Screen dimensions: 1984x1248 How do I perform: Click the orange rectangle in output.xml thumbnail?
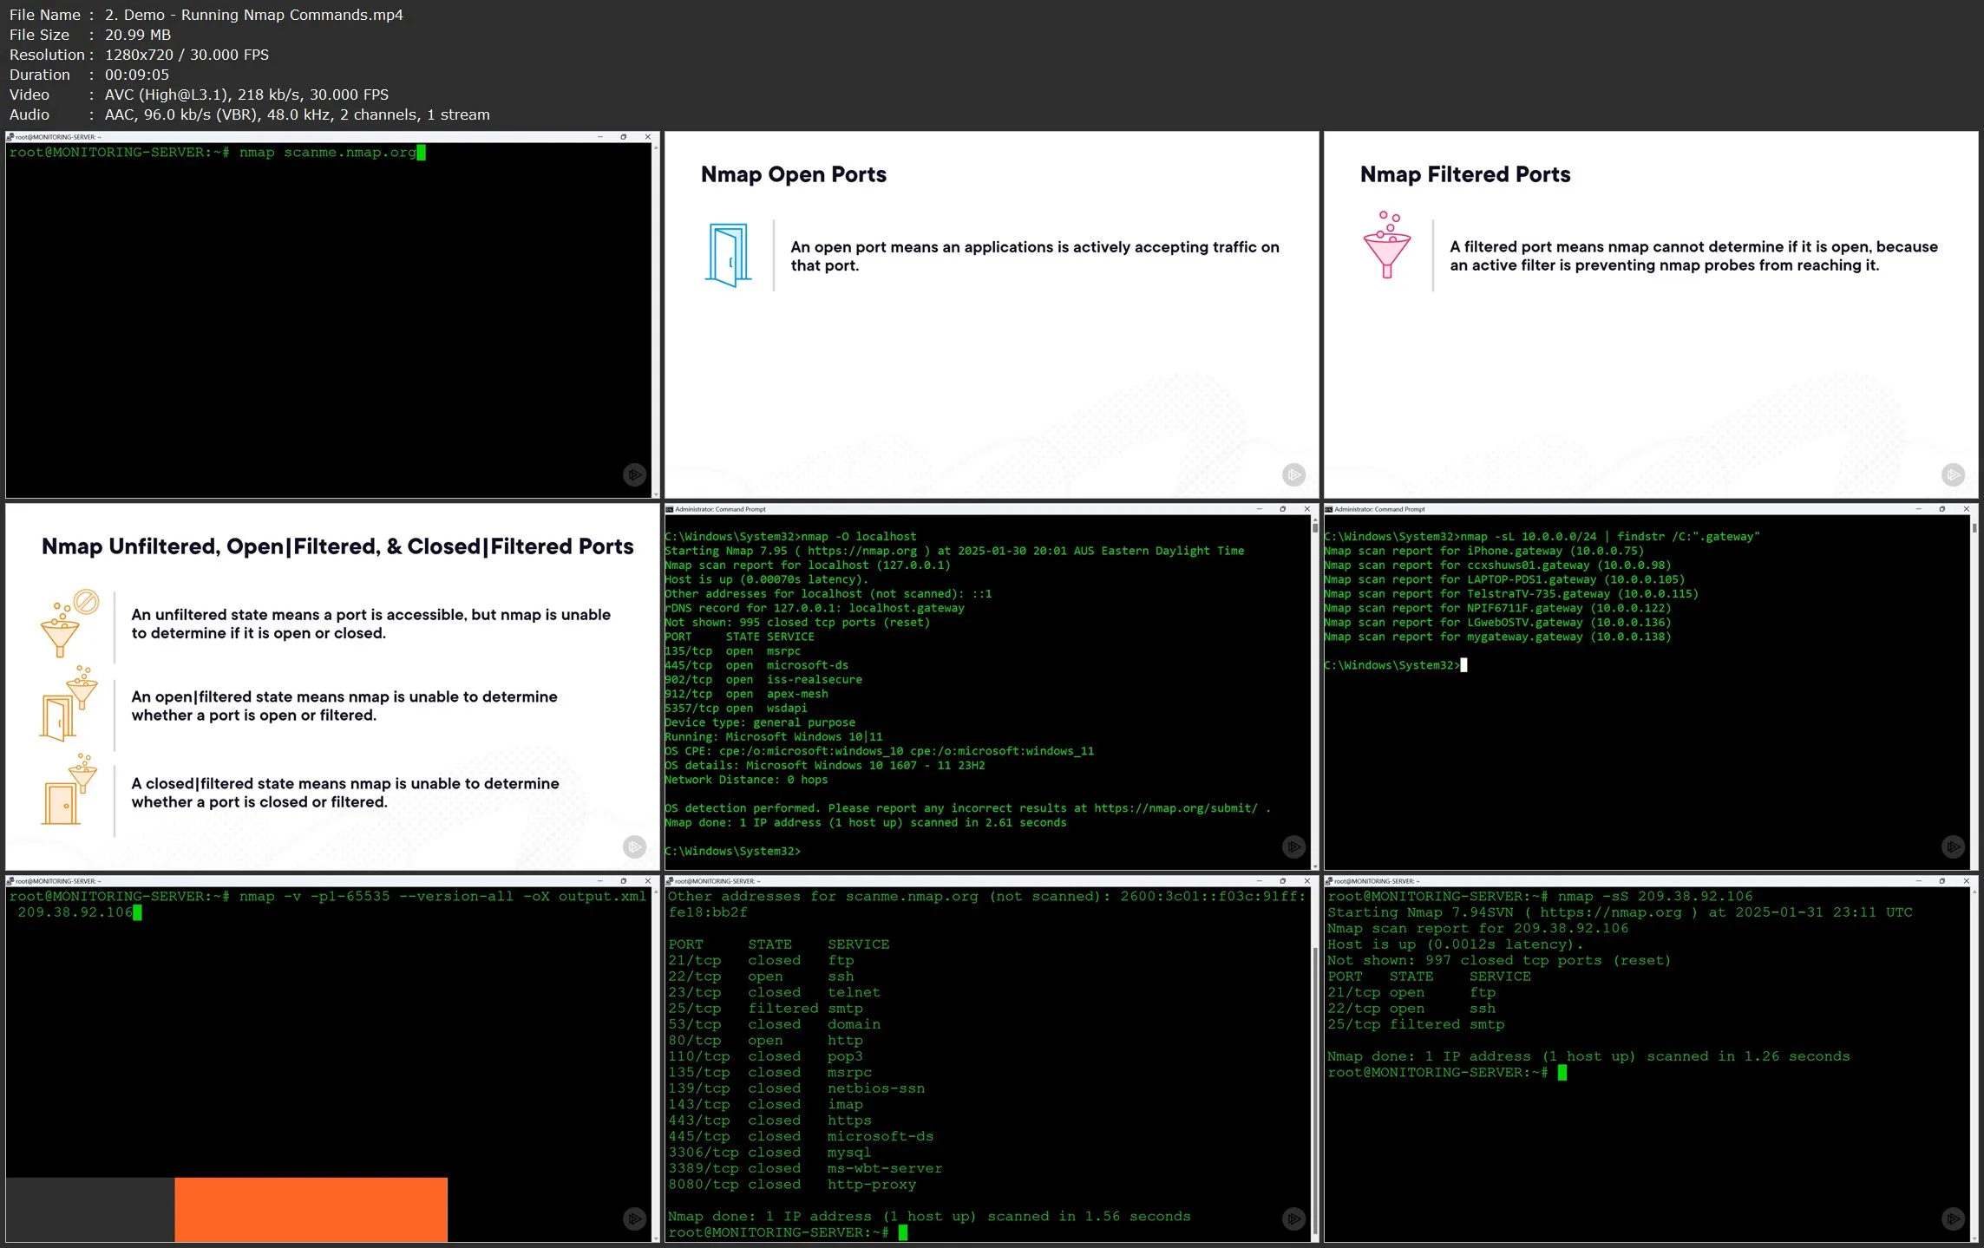coord(311,1209)
